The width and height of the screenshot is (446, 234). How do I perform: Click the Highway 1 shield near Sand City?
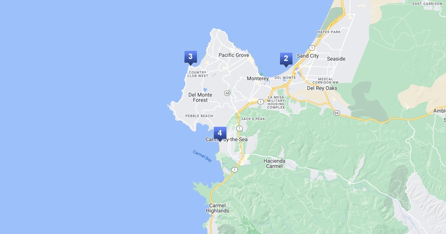coord(312,48)
